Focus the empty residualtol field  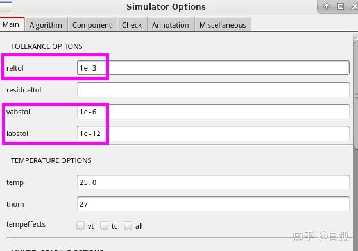point(213,90)
